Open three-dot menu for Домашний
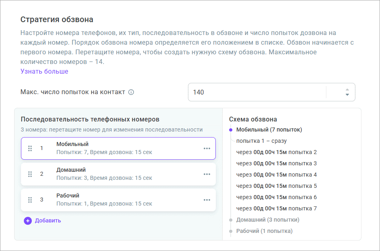 207,174
